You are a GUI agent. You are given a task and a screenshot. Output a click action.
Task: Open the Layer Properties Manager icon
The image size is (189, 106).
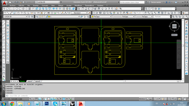pos(37,17)
